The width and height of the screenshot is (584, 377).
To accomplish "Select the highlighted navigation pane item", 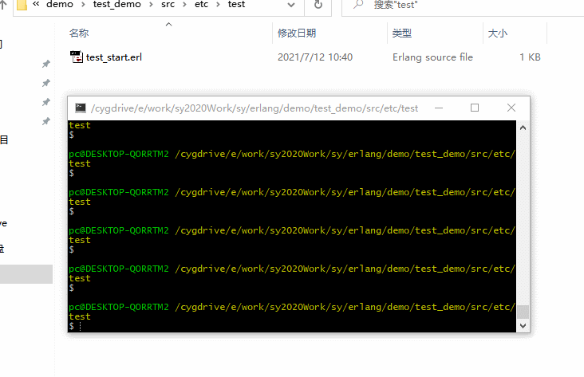I will point(26,274).
